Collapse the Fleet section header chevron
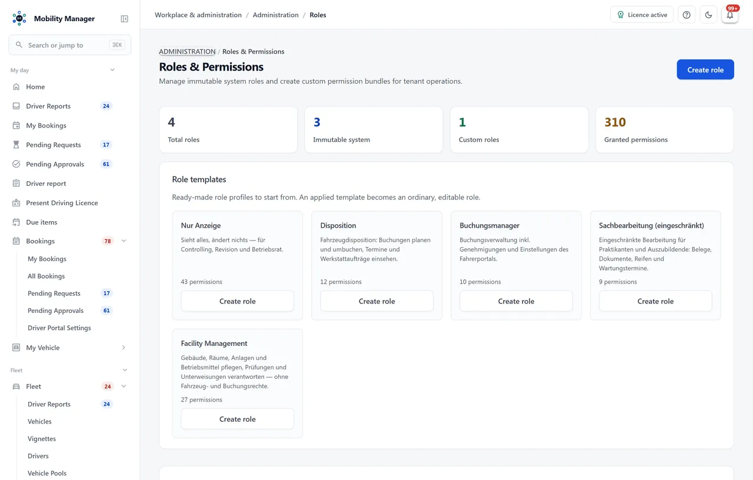This screenshot has width=753, height=480. tap(124, 370)
